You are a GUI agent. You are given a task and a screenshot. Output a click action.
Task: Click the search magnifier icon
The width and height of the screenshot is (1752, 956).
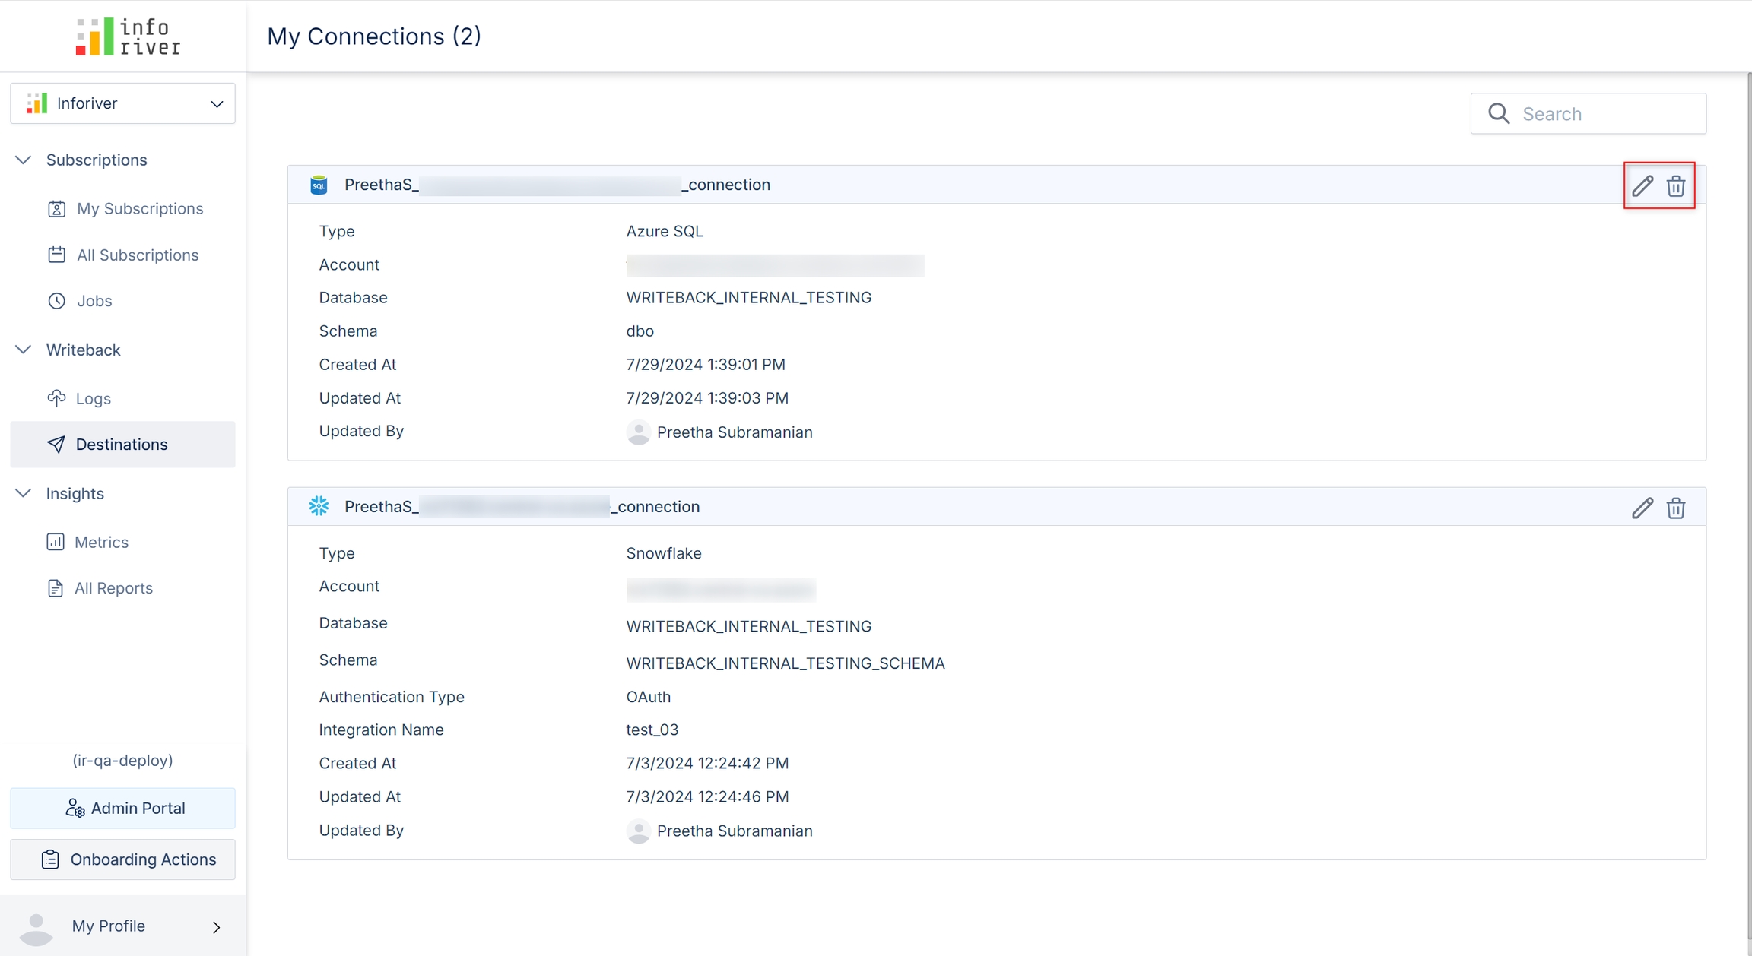1499,114
